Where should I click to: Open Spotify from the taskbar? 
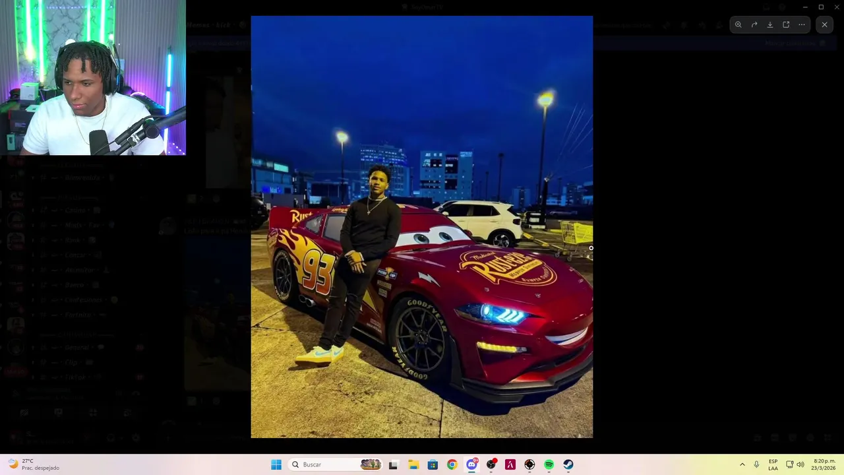point(549,464)
